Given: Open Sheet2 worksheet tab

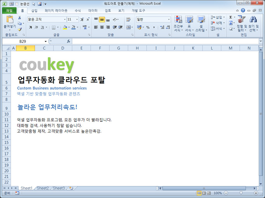Looking at the screenshot, I should [43, 188].
